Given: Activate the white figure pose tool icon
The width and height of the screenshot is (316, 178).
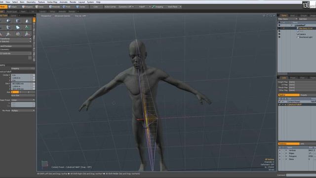Looking at the screenshot, I should point(8,34).
